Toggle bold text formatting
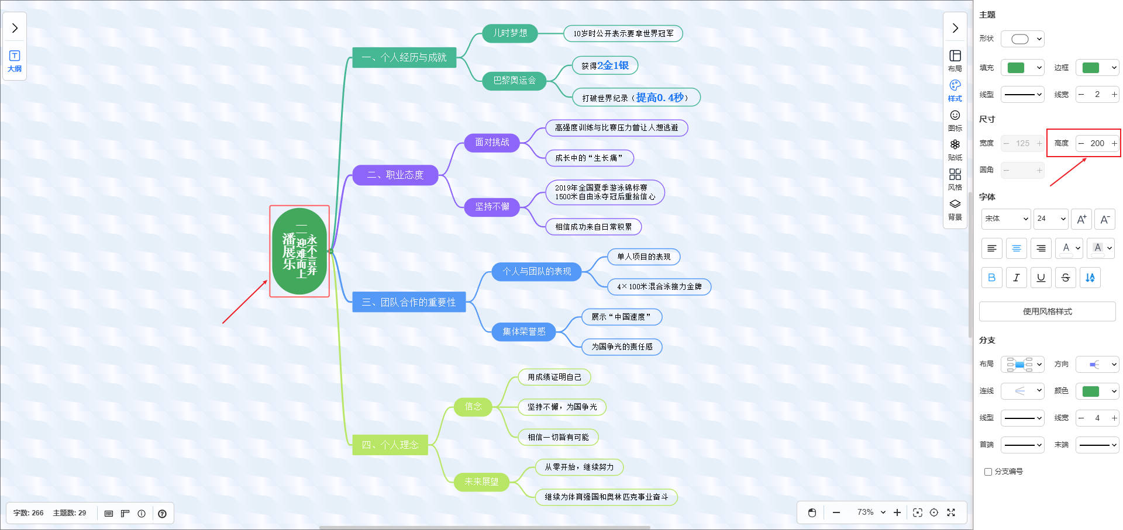The image size is (1123, 530). point(991,278)
